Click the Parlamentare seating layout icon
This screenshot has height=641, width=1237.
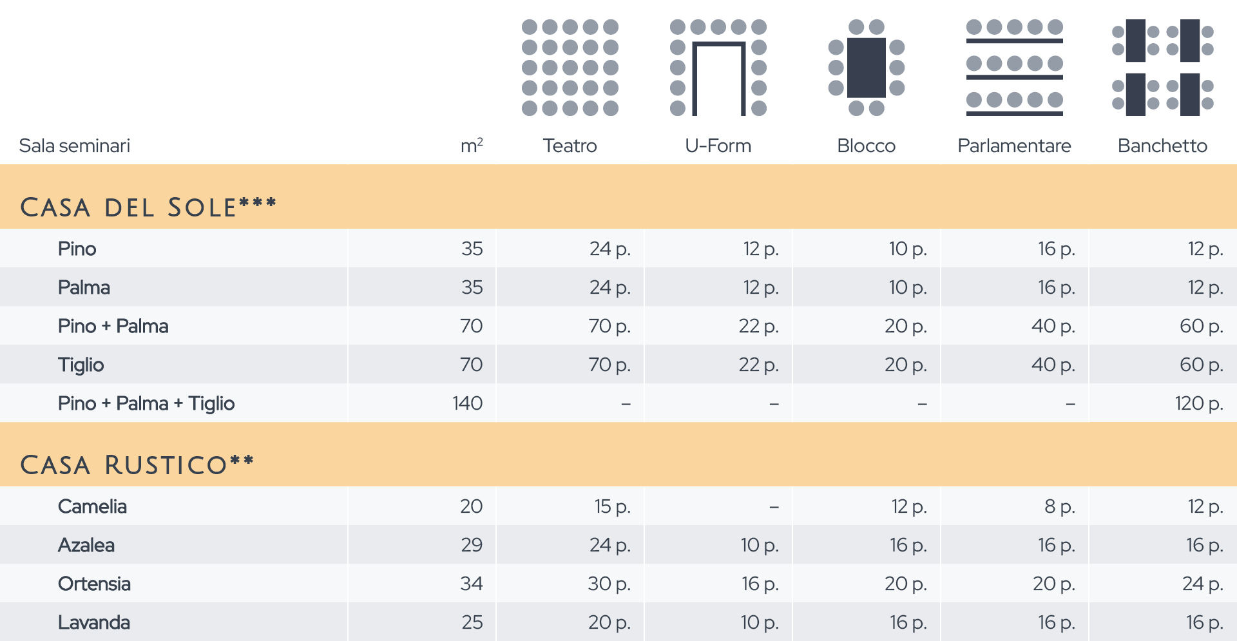tap(1015, 68)
